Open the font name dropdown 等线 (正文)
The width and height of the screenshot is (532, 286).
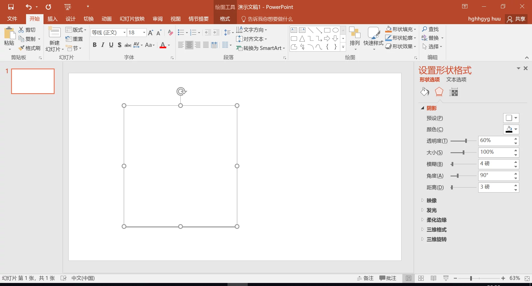[x=124, y=33]
